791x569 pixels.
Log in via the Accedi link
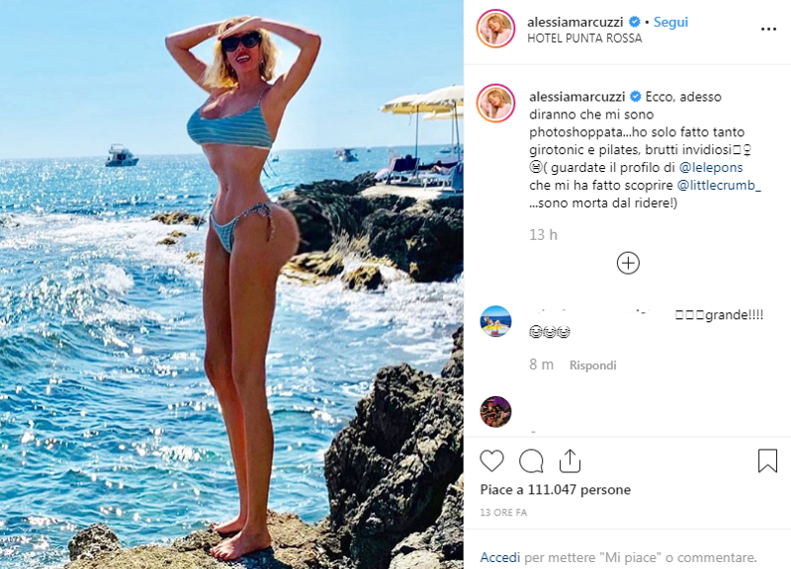(x=500, y=557)
